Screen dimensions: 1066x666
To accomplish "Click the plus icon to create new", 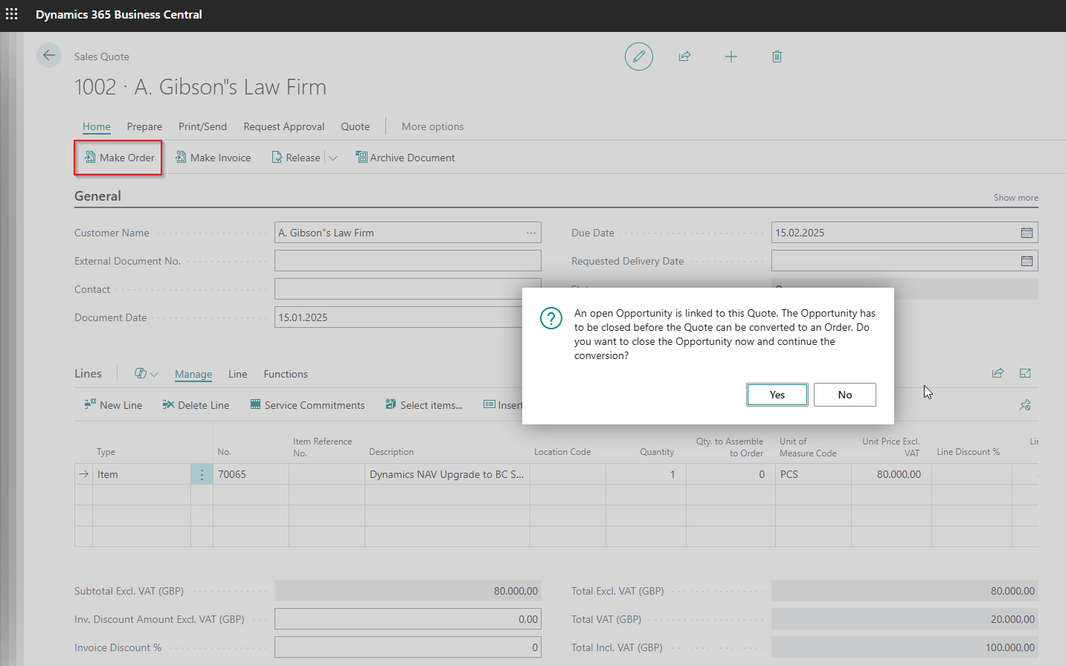I will tap(731, 56).
